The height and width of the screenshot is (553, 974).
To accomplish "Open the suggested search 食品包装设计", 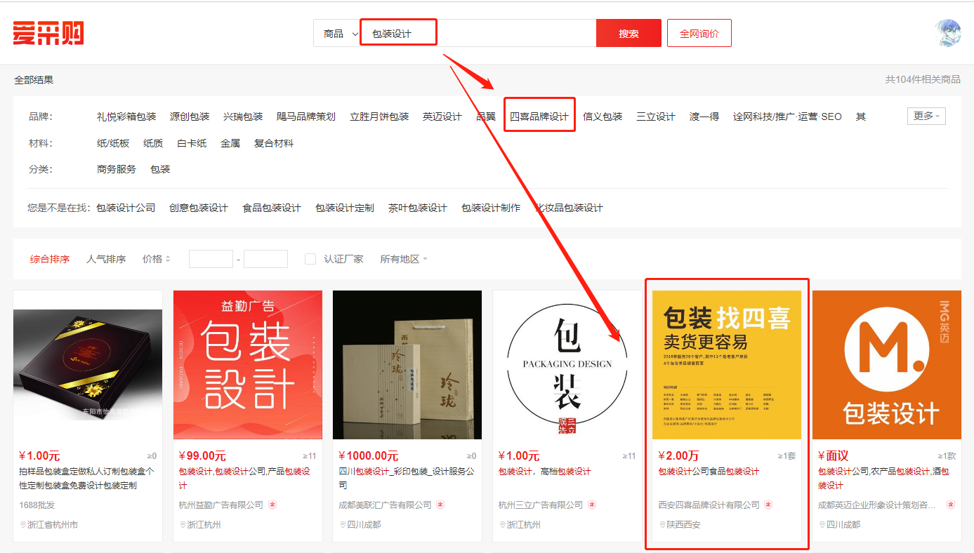I will 272,208.
